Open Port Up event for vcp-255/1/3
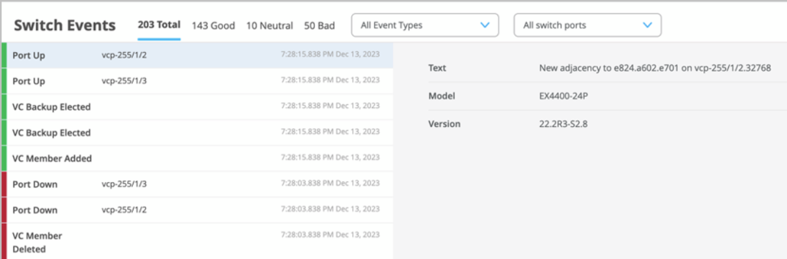 tap(196, 81)
